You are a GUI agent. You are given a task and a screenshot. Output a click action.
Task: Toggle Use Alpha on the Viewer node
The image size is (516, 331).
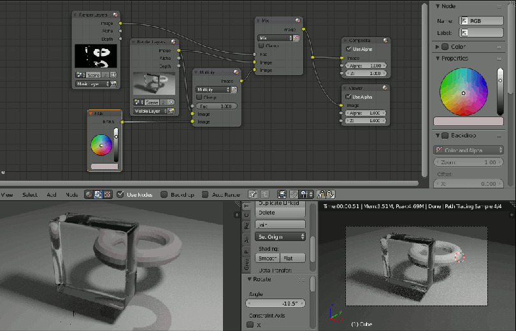point(348,97)
